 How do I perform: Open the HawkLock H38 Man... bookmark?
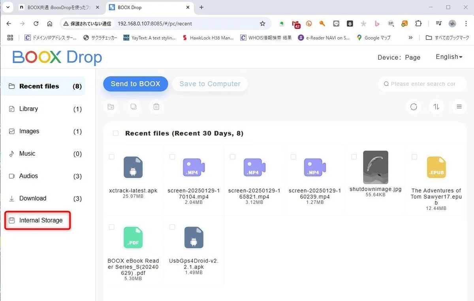(208, 38)
